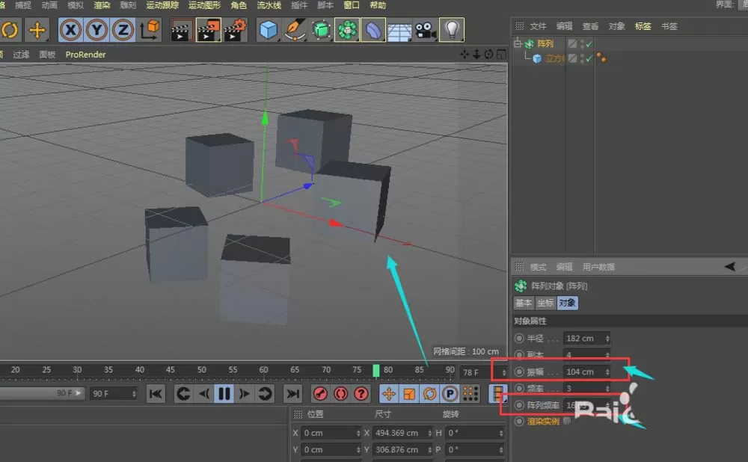Toggle keyframe circle for 频率

click(520, 389)
